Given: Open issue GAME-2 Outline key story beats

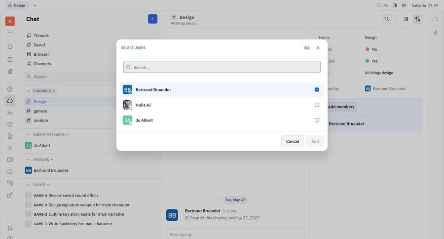Looking at the screenshot, I should coord(92,214).
